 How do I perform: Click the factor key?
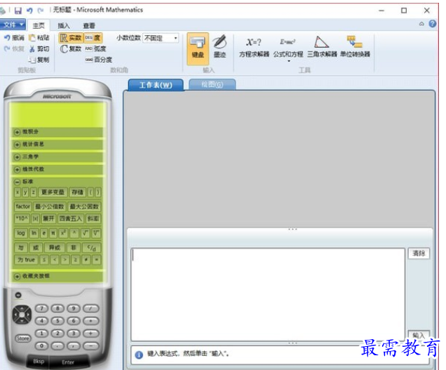coord(22,206)
